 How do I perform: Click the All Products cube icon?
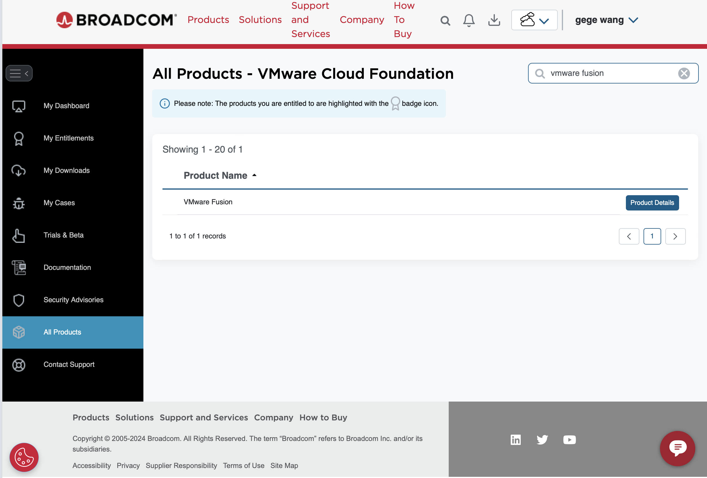tap(19, 332)
